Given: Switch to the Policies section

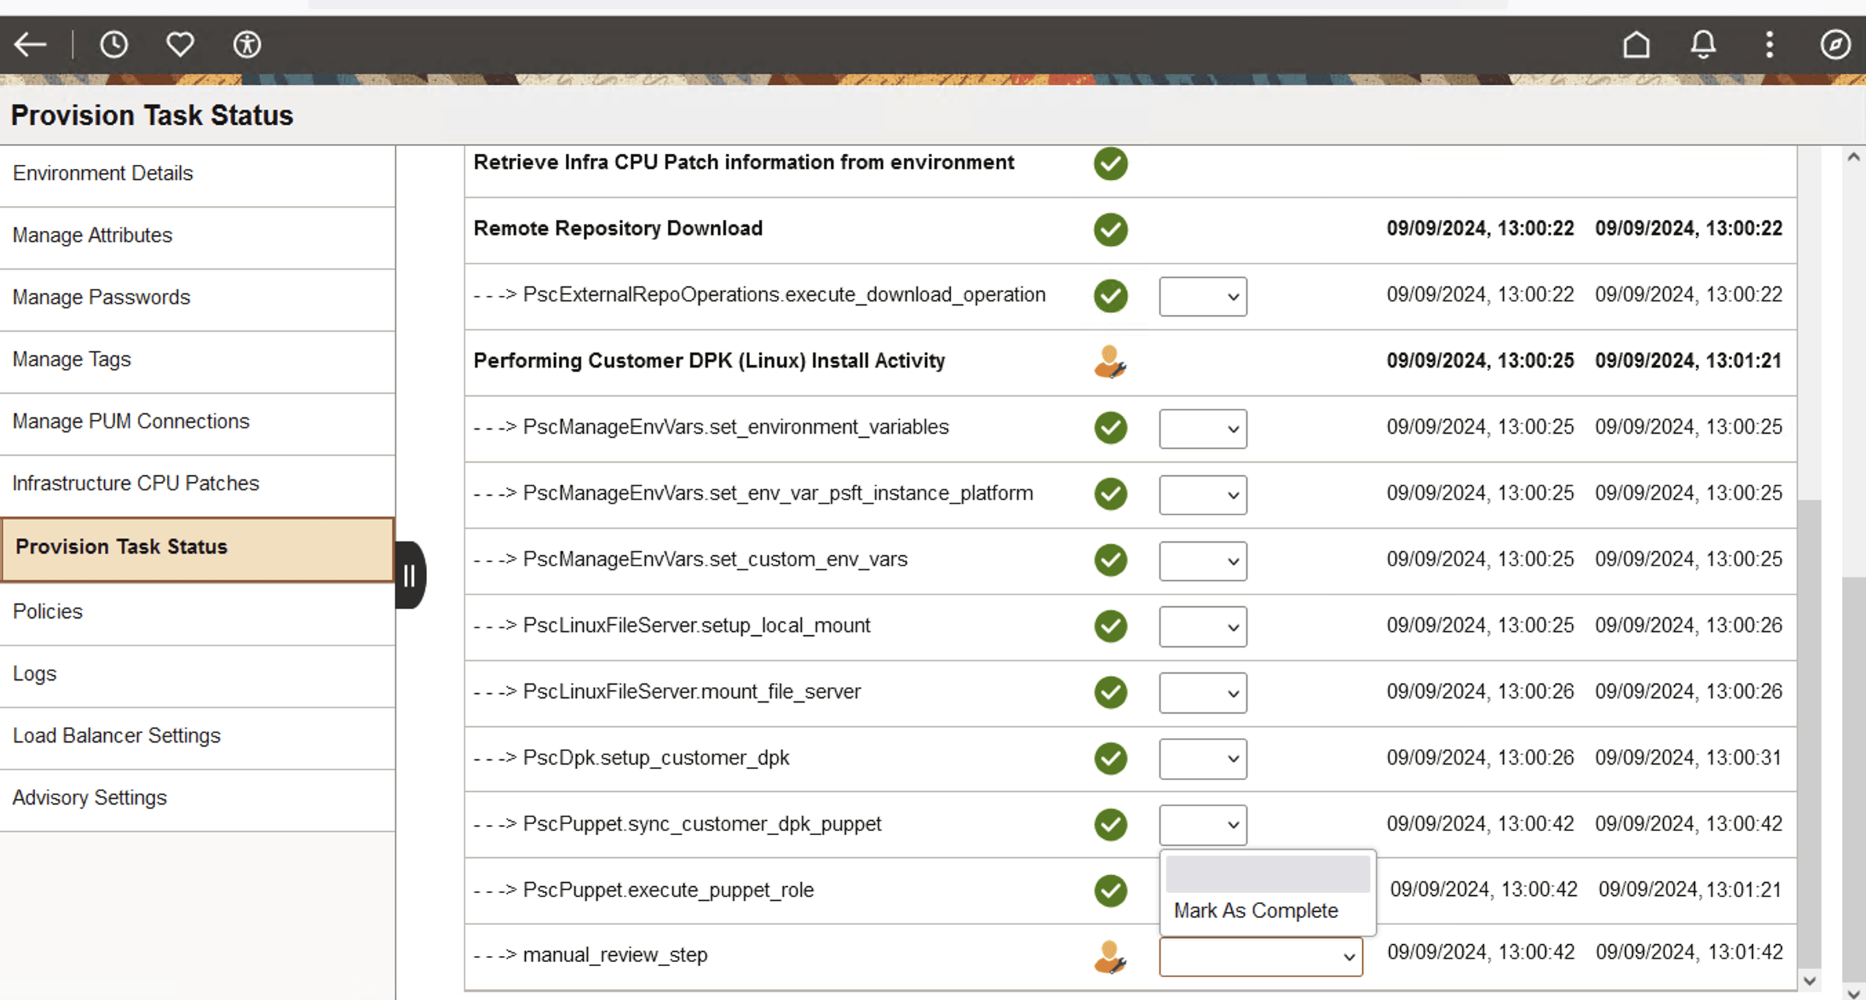Looking at the screenshot, I should (x=48, y=611).
